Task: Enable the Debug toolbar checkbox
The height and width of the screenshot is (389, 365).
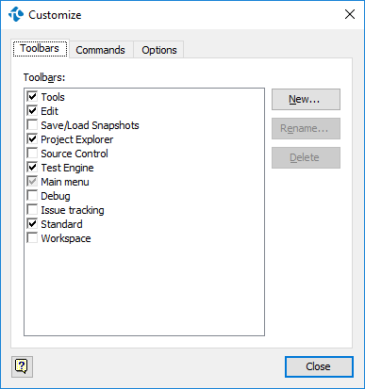Action: coord(32,196)
